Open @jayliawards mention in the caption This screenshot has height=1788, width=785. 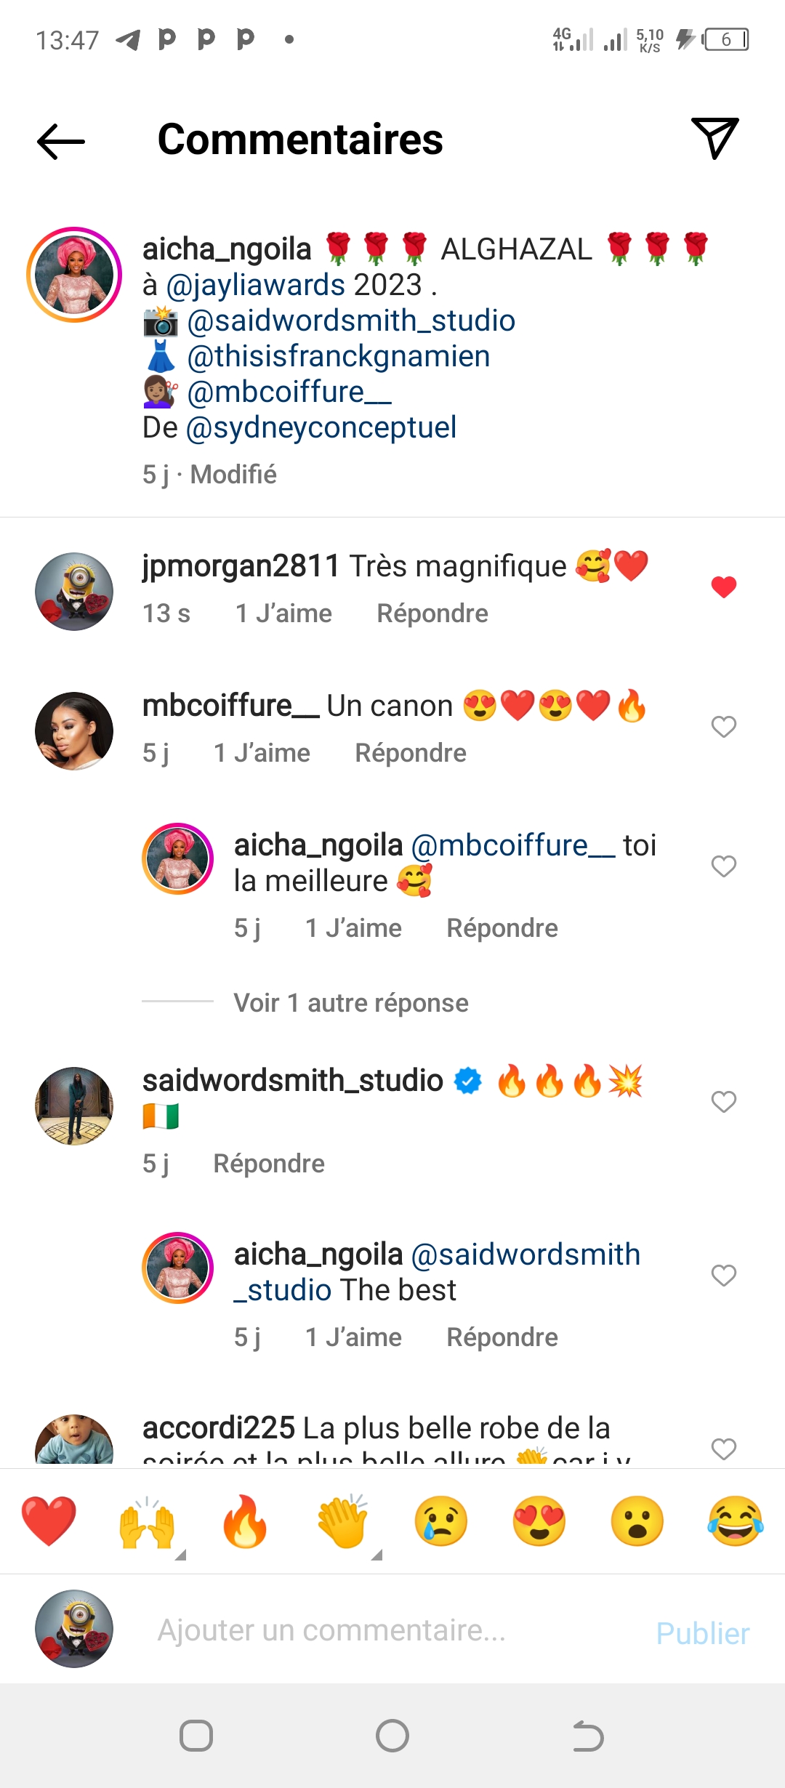(x=255, y=285)
